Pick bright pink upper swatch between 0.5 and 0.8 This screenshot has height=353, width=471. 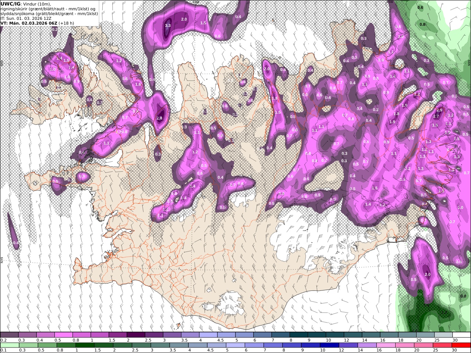point(63,335)
